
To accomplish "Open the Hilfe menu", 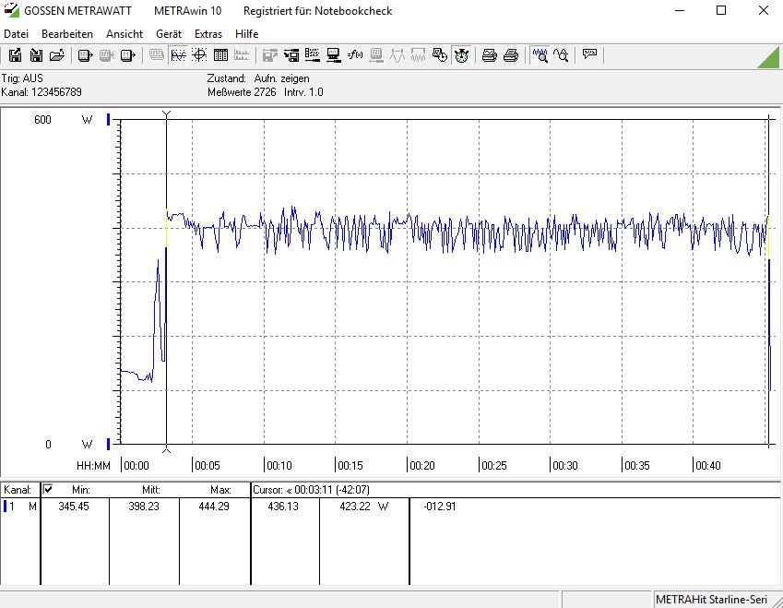I will pos(246,33).
